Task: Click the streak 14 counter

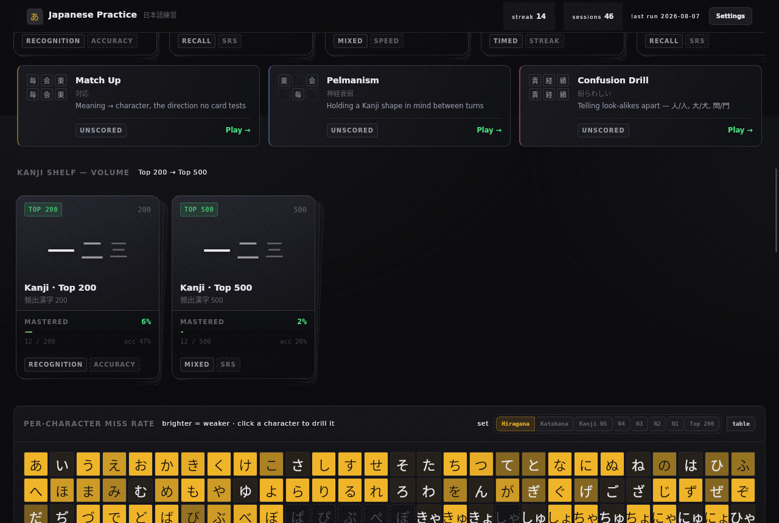Action: tap(529, 16)
